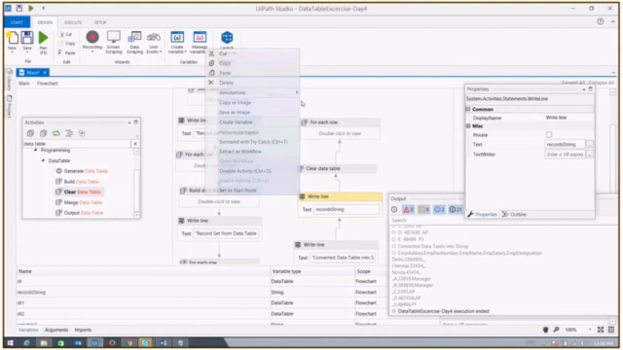Switch to the EXECUTE ribbon tab

coord(73,22)
